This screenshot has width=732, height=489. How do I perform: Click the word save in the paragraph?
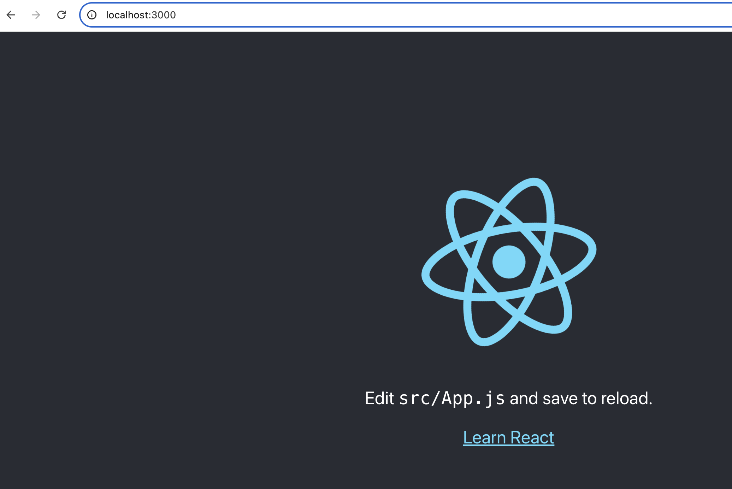[560, 399]
